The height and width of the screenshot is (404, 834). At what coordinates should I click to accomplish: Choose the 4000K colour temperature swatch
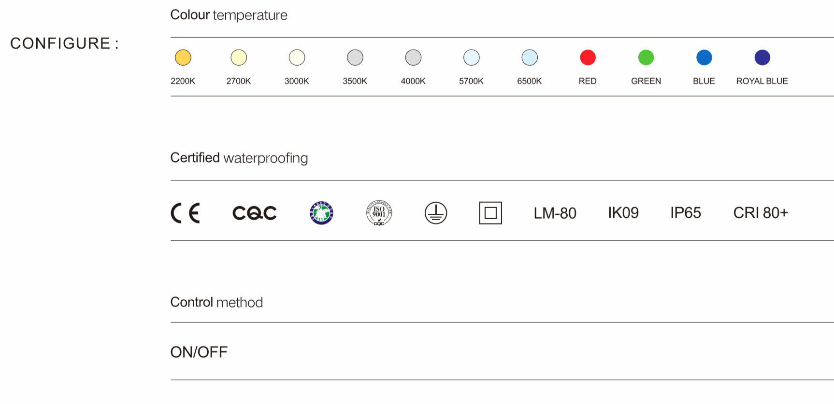(x=413, y=57)
